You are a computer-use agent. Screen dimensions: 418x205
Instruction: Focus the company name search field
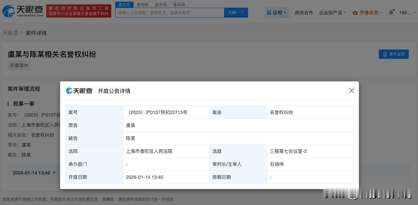170,13
